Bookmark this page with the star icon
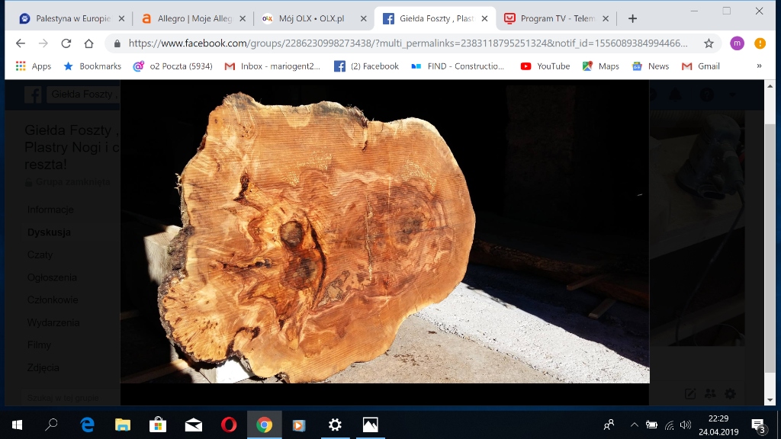 709,43
